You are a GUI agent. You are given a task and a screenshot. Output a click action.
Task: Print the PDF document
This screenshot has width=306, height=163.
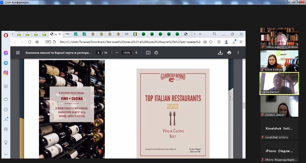229,53
